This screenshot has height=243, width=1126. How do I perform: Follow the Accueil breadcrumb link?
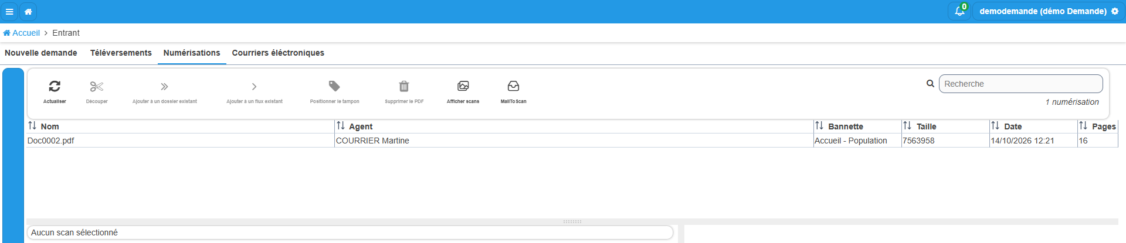22,33
